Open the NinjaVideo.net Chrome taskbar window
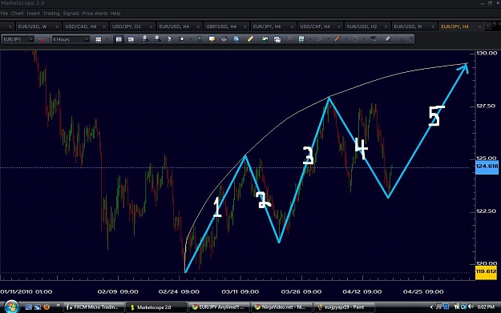 pyautogui.click(x=281, y=307)
